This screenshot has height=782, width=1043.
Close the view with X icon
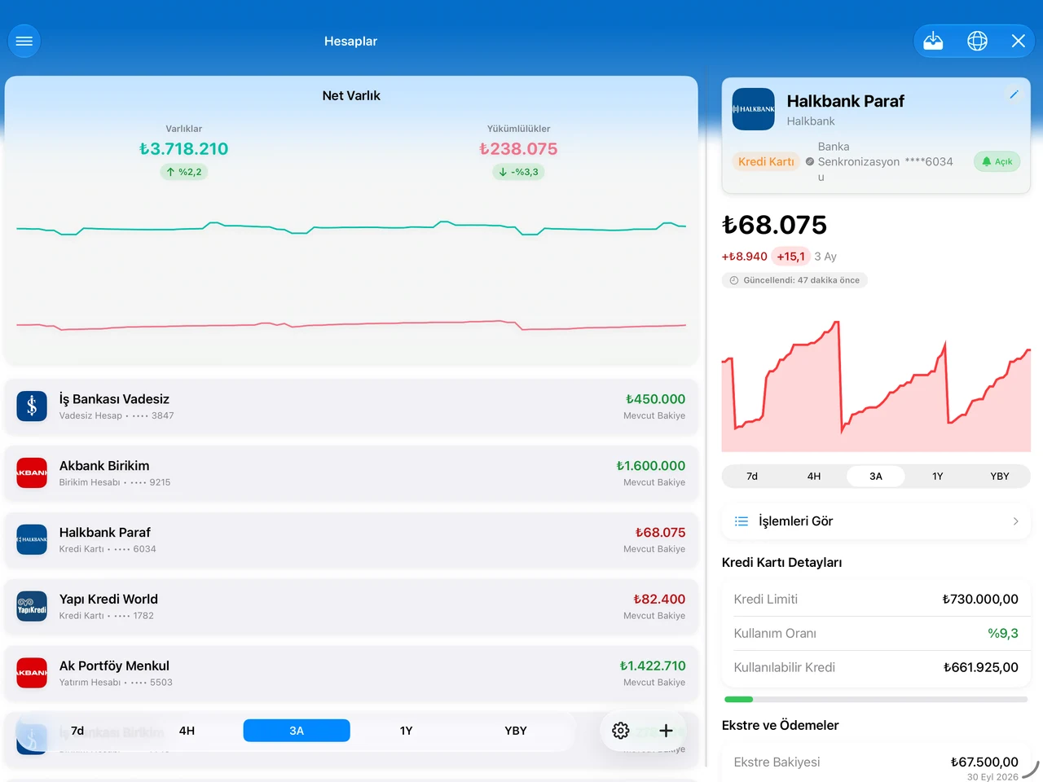[1019, 41]
